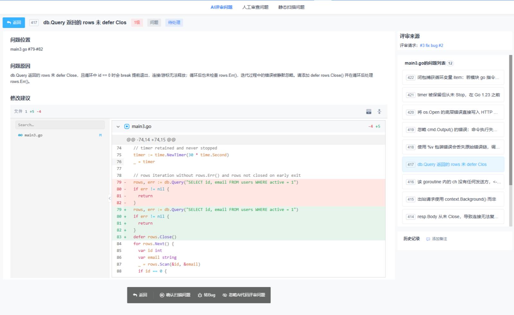Viewport: 514px width, 315px height.
Task: Click the 历史记录 heading
Action: click(412, 239)
